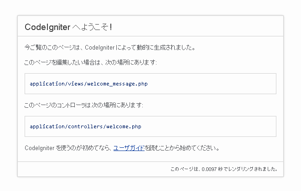Click text application/controllers/welcome.php
This screenshot has height=191, width=301.
[x=85, y=126]
